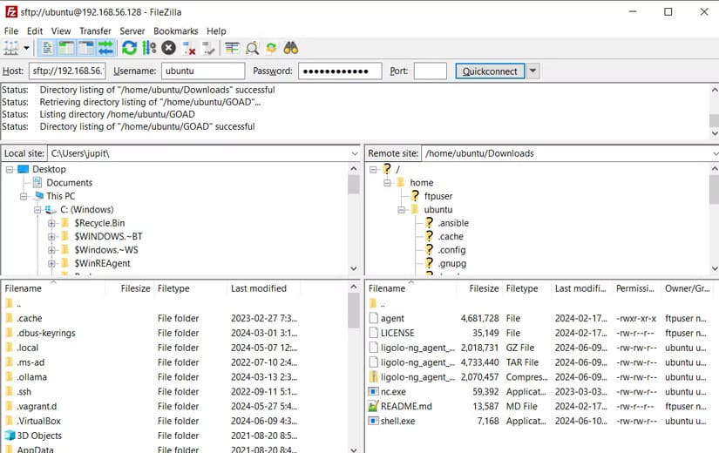Sort remote files by Filesize column
Screen dimensions: 719x453
point(484,288)
